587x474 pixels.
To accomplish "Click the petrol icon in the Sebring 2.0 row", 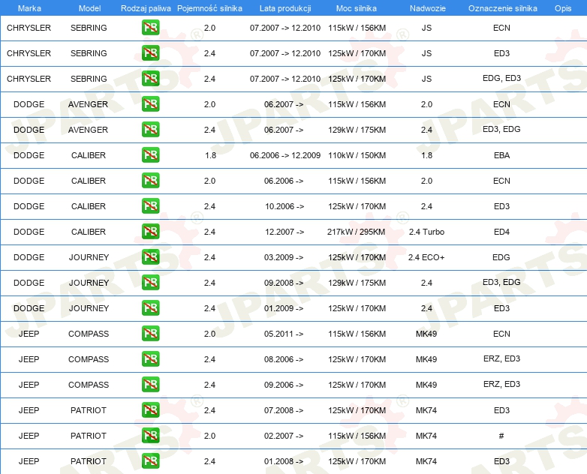I will (x=150, y=28).
